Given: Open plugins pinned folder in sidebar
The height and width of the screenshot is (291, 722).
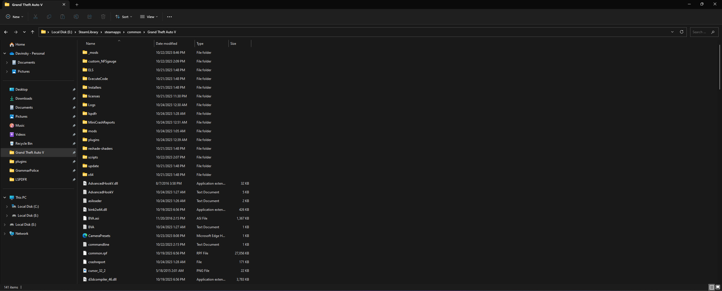Looking at the screenshot, I should (x=39, y=162).
